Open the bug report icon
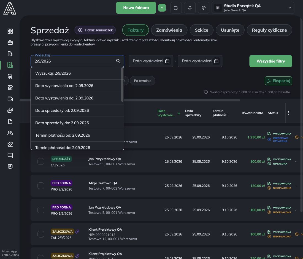Image resolution: width=303 pixels, height=259 pixels. point(176,8)
